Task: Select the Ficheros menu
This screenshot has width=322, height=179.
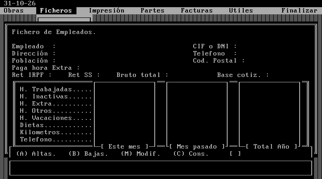Action: click(56, 10)
